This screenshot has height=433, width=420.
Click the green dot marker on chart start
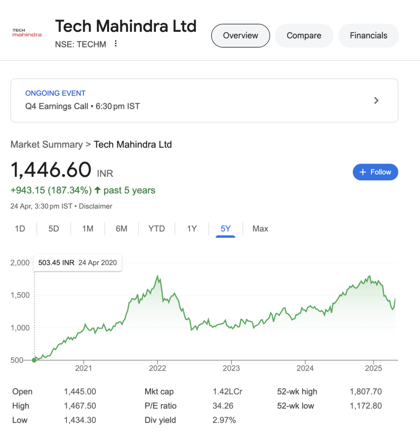[x=34, y=360]
